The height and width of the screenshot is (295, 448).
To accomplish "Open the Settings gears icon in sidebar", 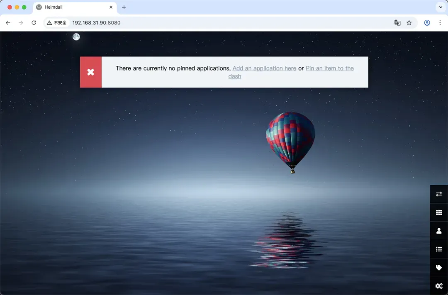I will point(439,286).
